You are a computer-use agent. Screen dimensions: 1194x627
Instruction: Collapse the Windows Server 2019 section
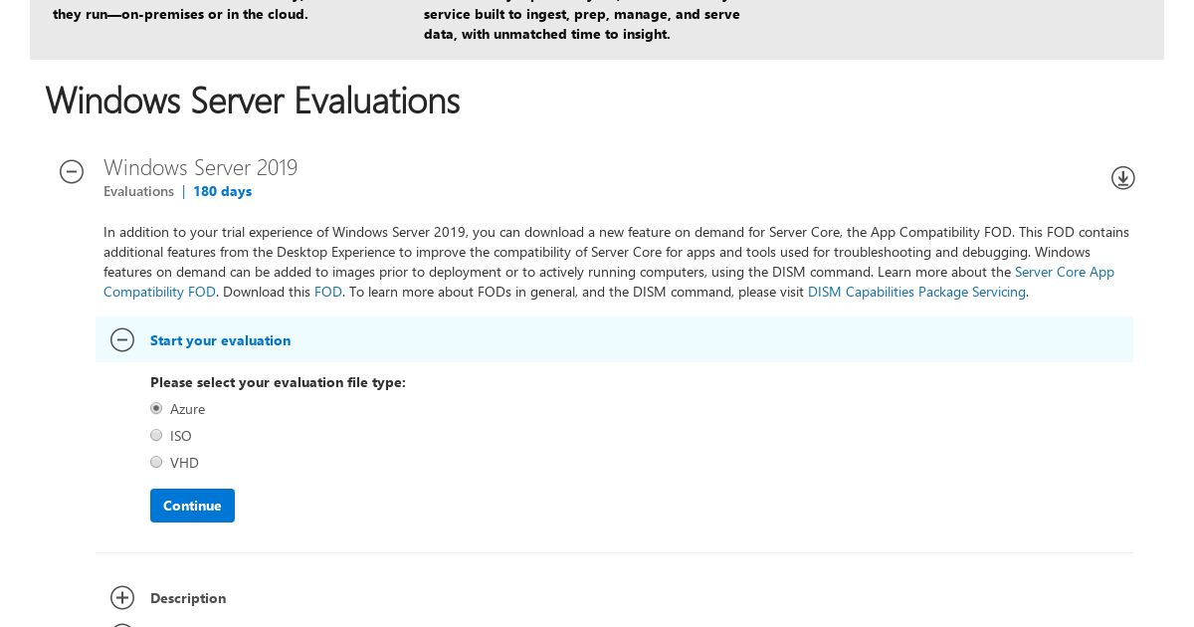[x=72, y=171]
